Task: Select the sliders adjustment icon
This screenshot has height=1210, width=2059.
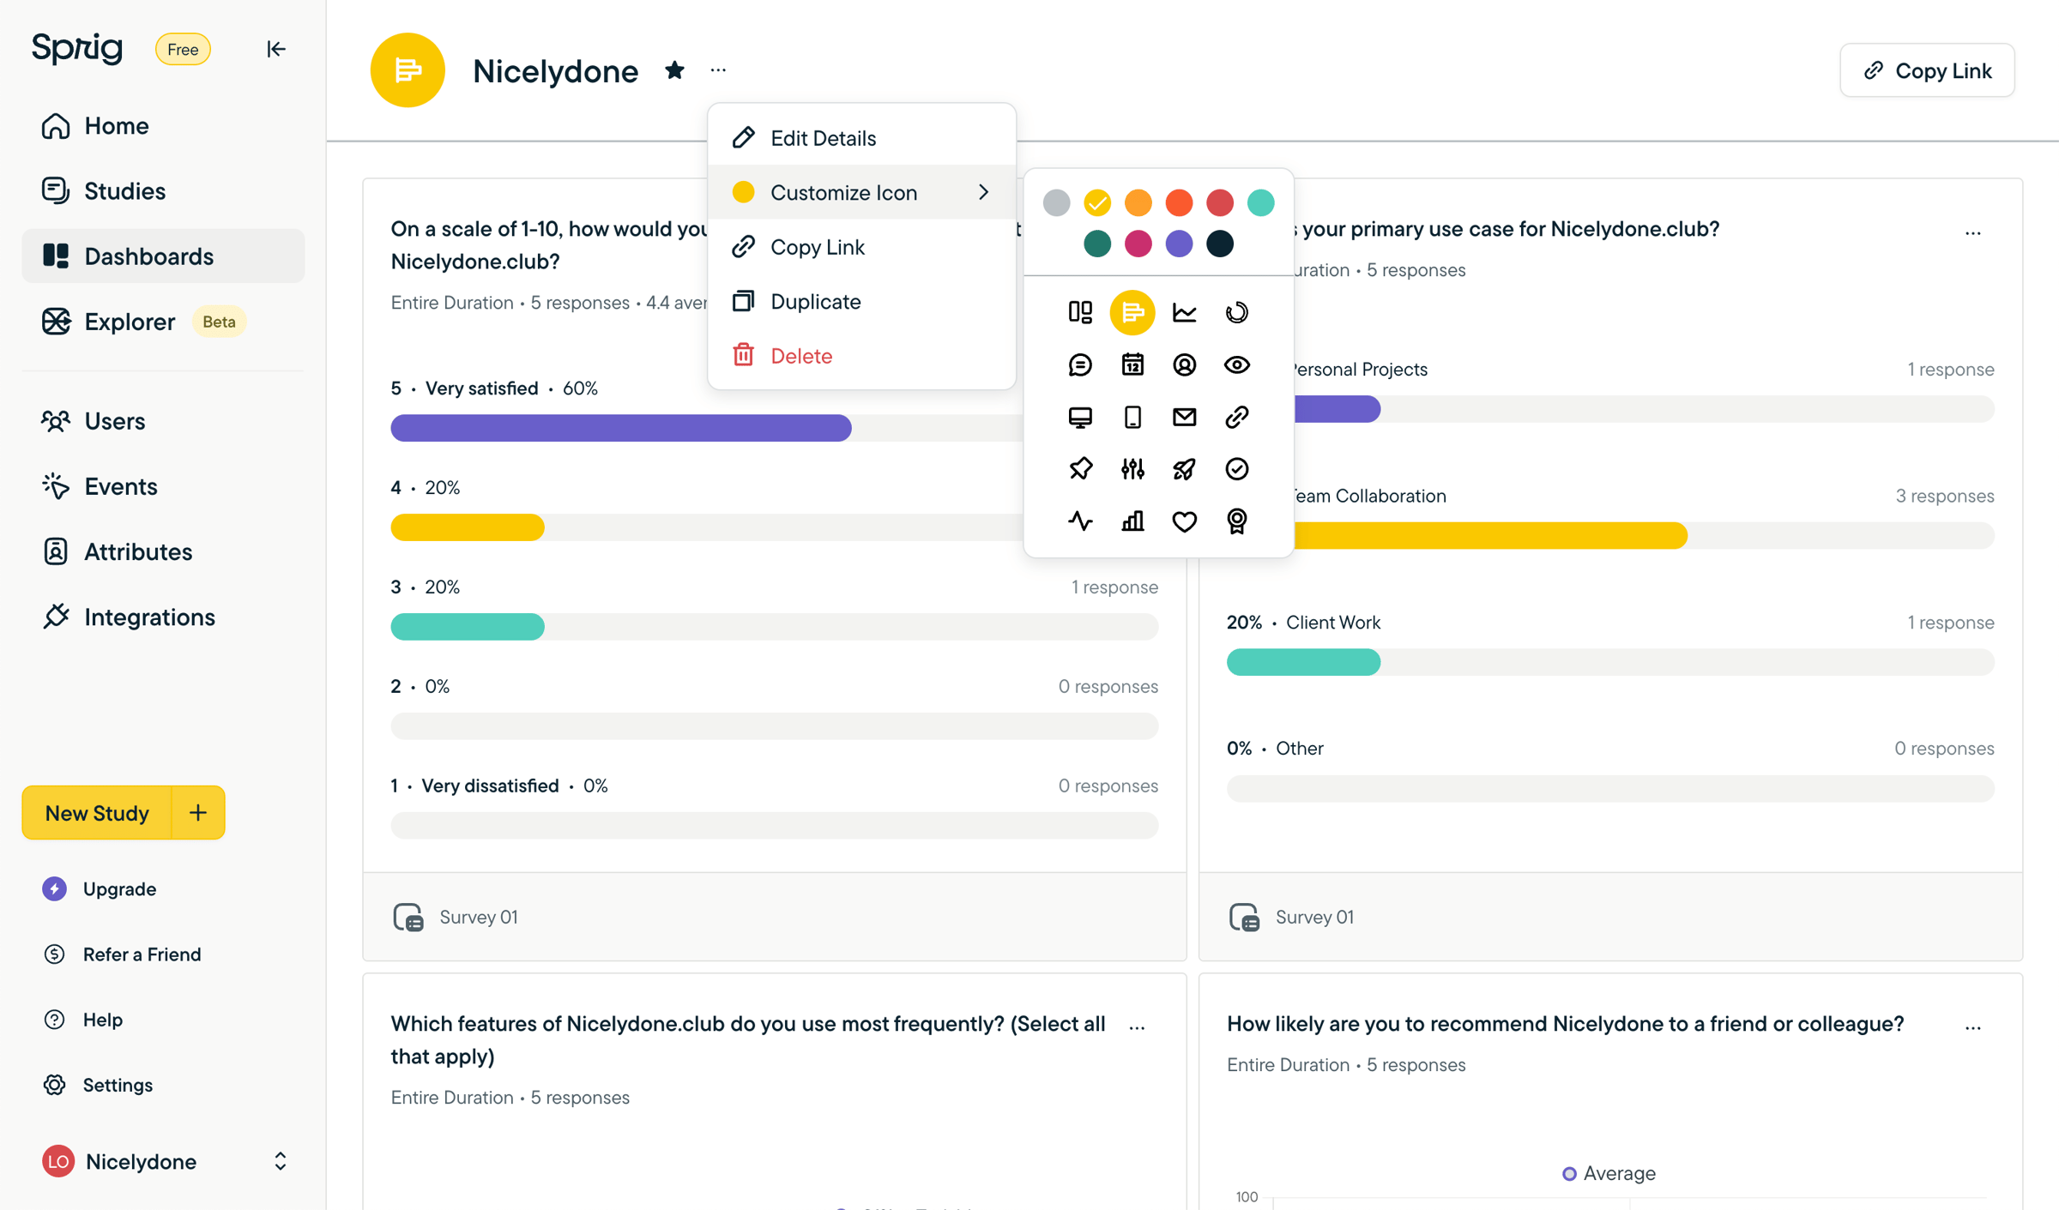Action: point(1132,469)
